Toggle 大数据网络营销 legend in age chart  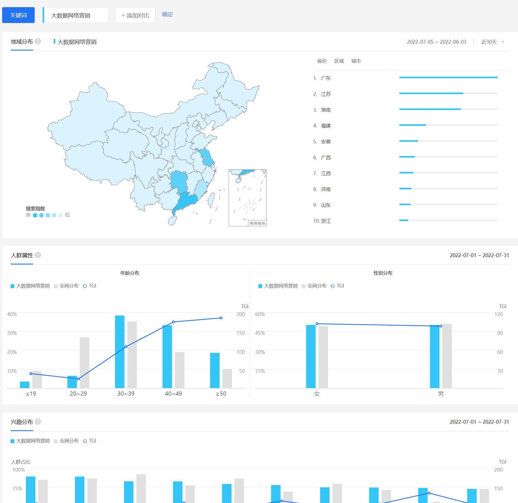30,286
